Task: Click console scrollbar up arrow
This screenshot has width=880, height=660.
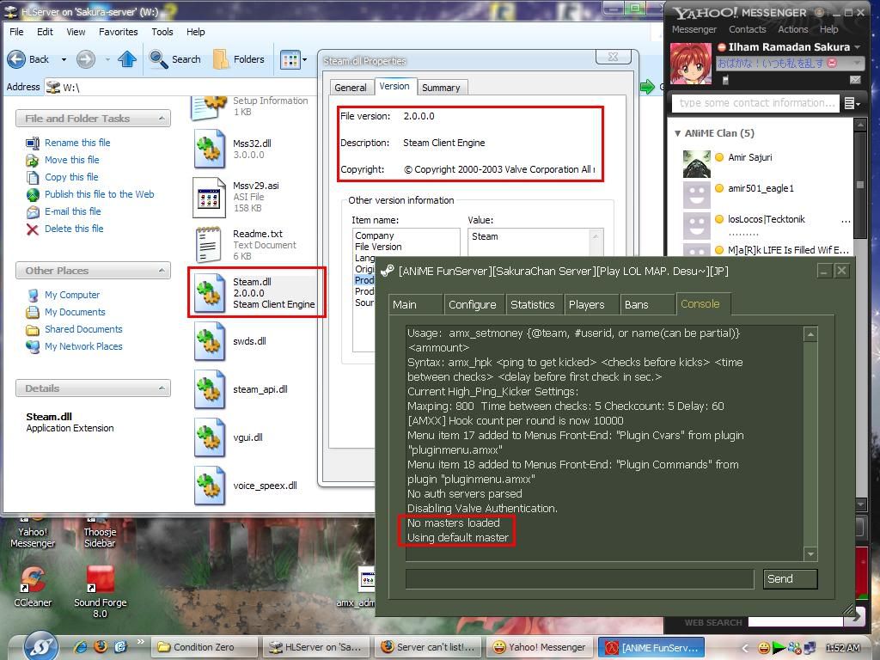Action: tap(810, 334)
